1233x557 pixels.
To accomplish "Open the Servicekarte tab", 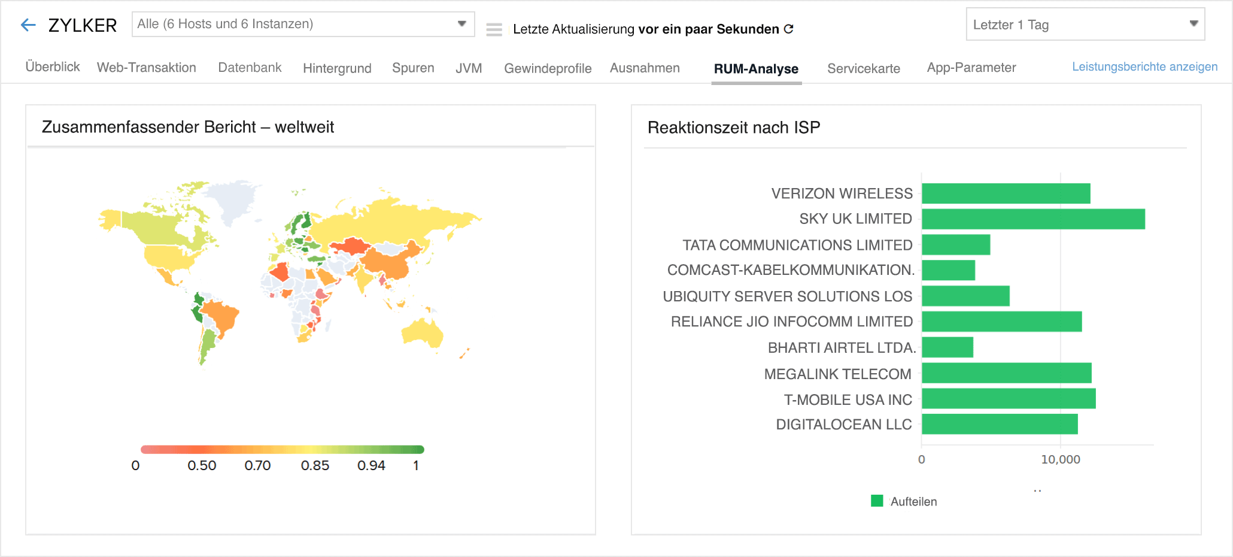I will tap(864, 68).
